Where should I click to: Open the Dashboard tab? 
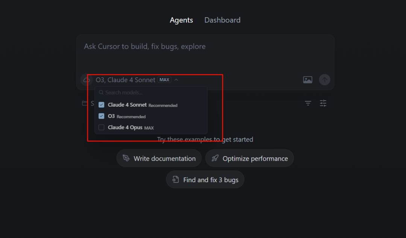222,20
